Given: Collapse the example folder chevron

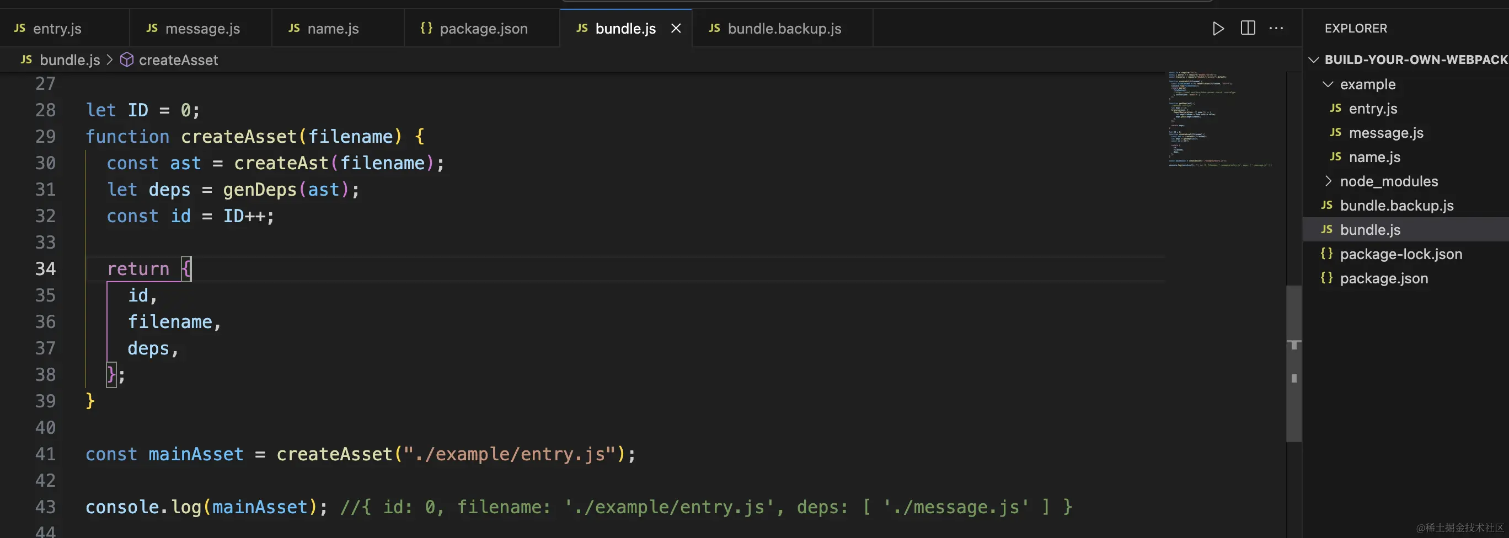Looking at the screenshot, I should coord(1328,84).
